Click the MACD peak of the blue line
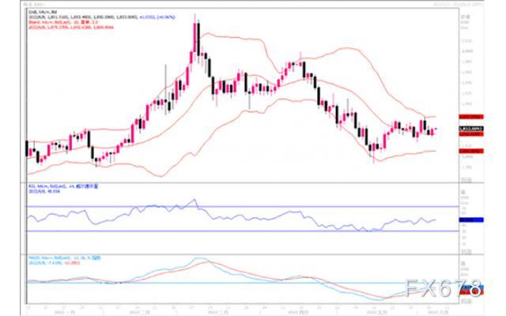Image resolution: width=506 pixels, height=316 pixels. click(199, 258)
